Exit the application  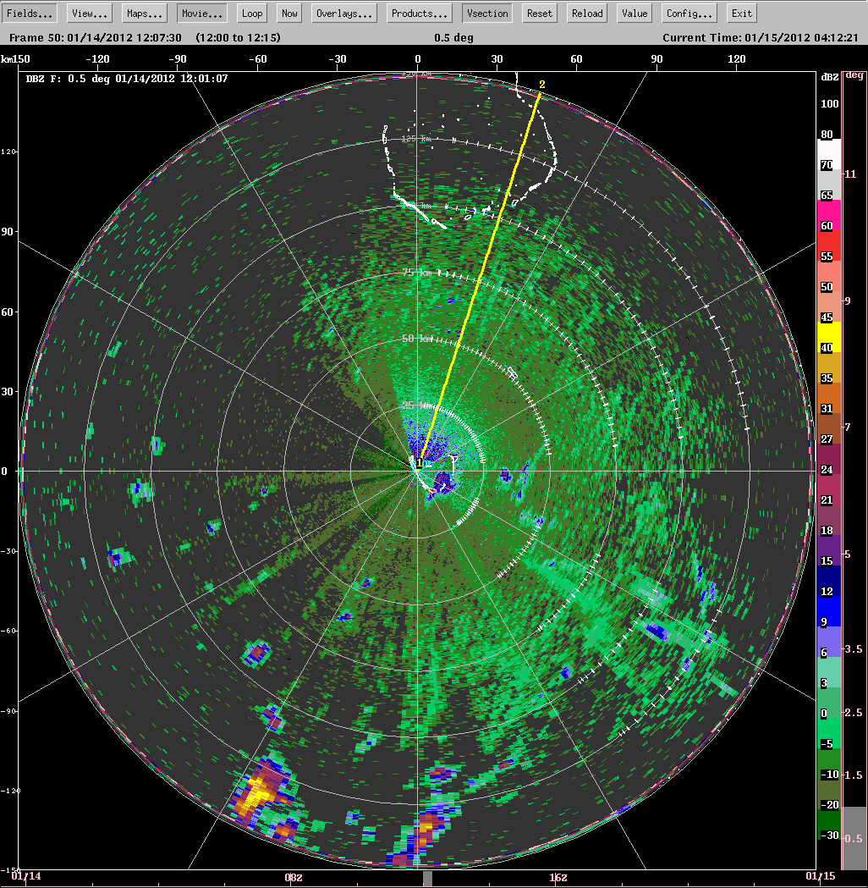click(x=741, y=13)
